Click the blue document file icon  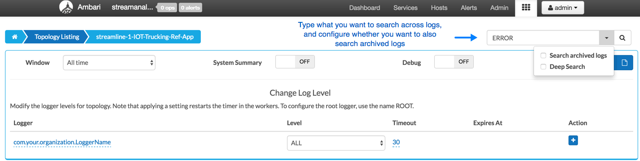click(x=624, y=63)
